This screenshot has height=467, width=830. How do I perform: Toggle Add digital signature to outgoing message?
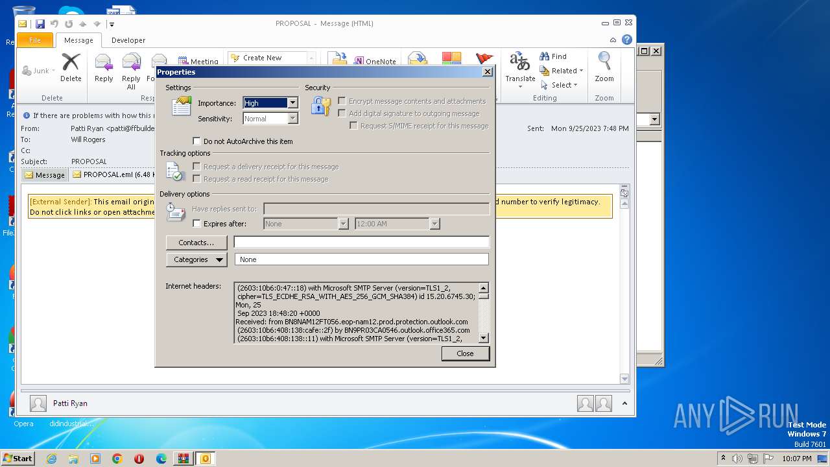click(x=342, y=113)
